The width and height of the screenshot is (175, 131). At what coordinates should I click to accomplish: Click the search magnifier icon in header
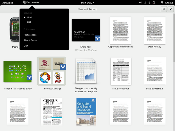(164, 9)
